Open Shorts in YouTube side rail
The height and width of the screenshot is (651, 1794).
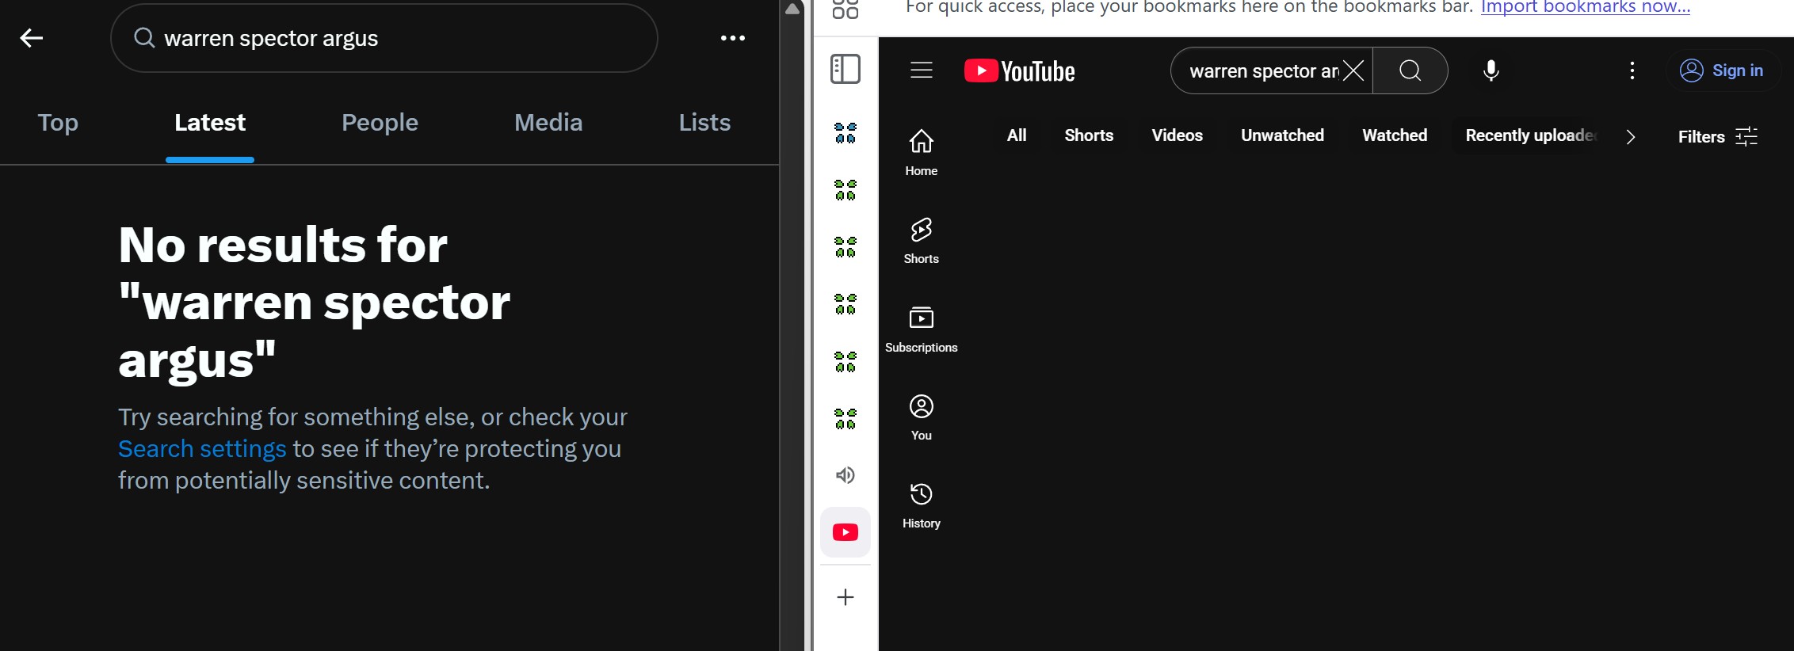click(922, 242)
